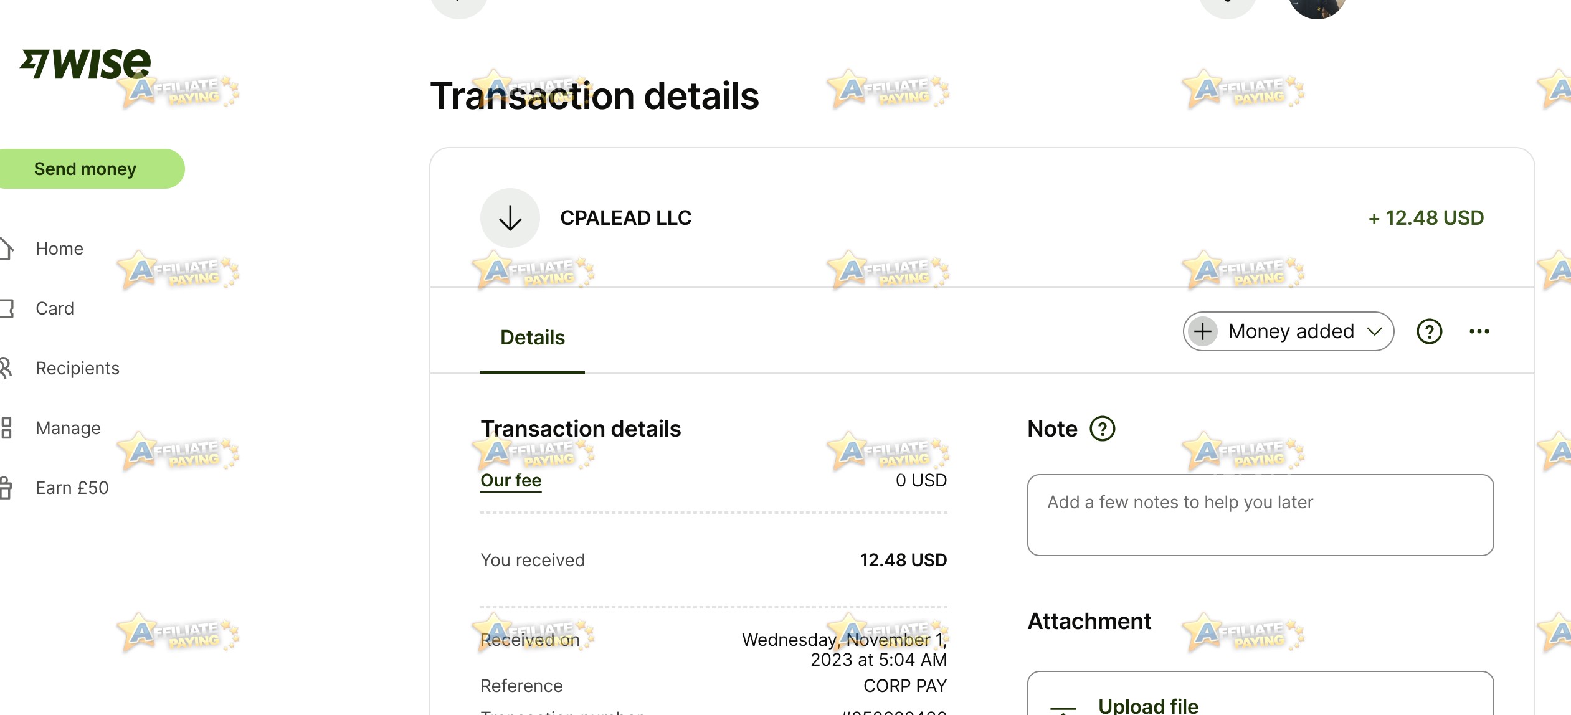1571x715 pixels.
Task: Open the ellipsis menu next to transaction options
Action: pyautogui.click(x=1479, y=331)
